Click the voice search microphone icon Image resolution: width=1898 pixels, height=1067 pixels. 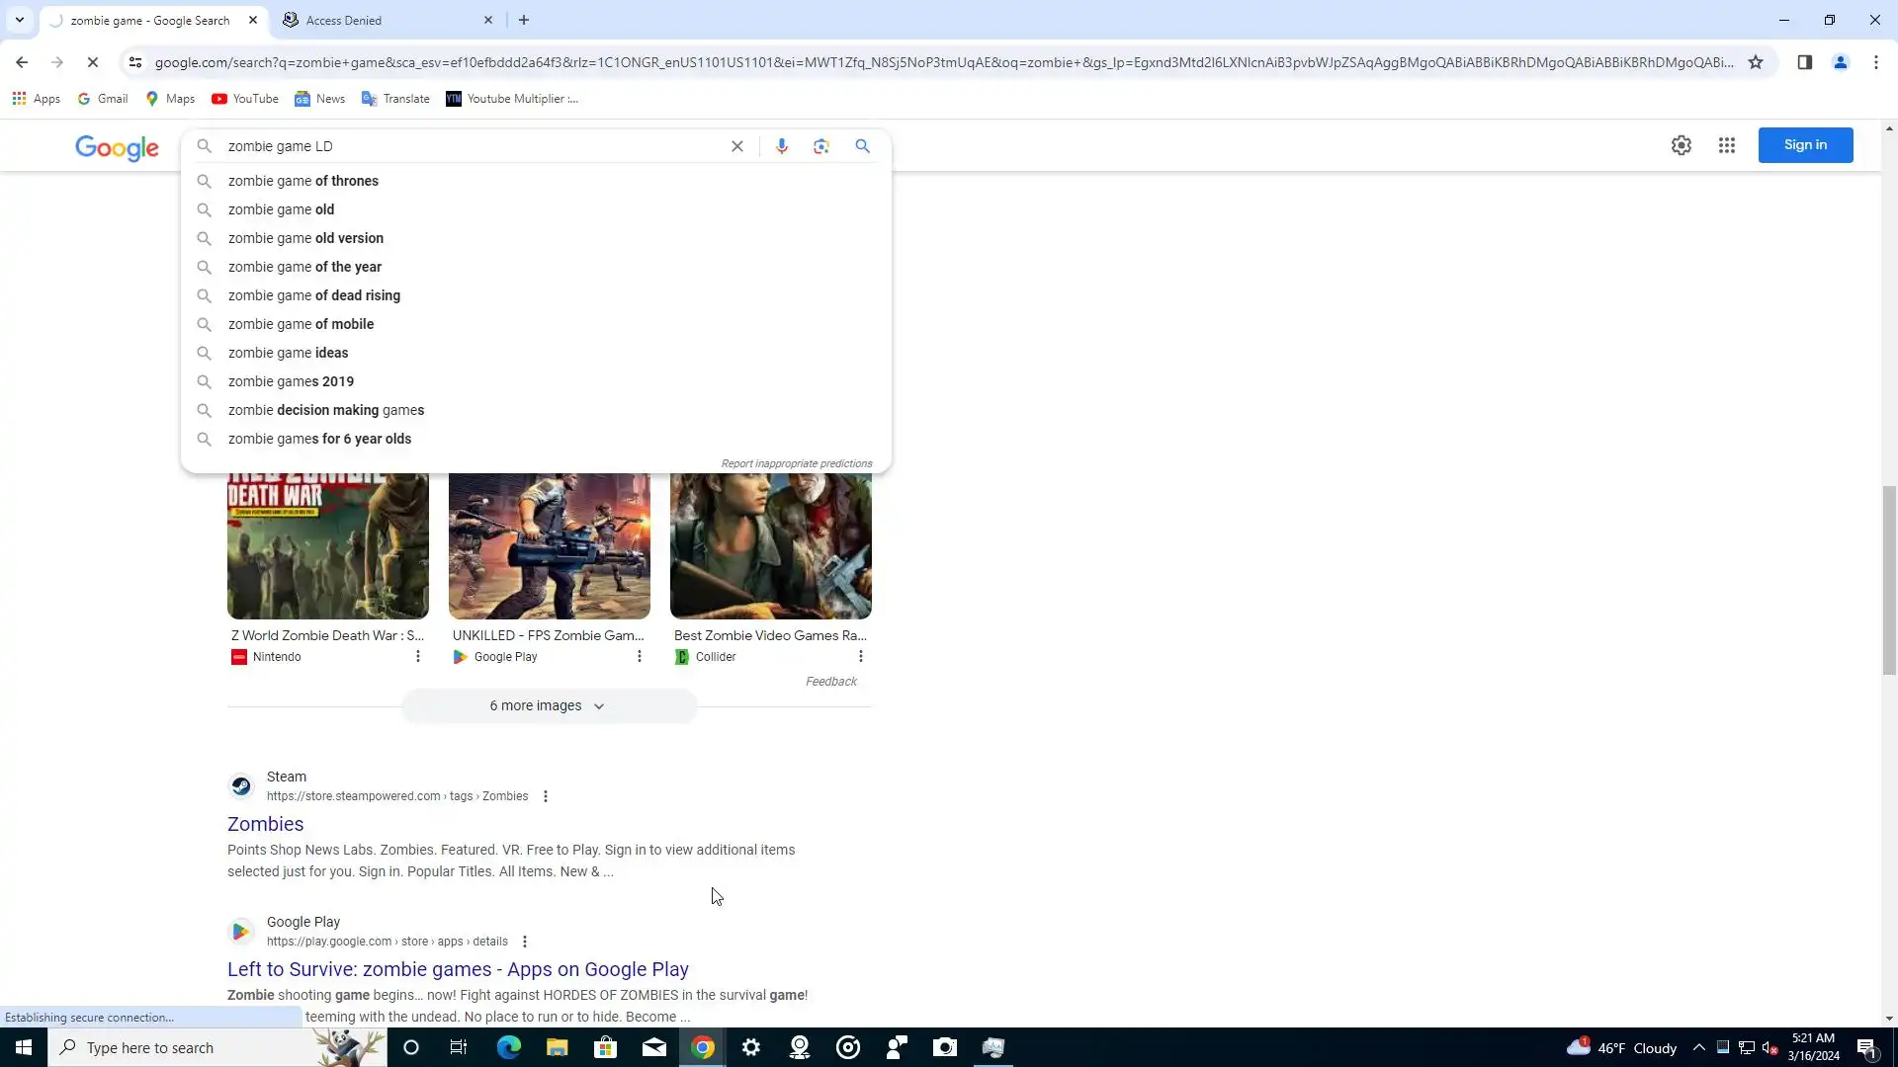point(781,146)
